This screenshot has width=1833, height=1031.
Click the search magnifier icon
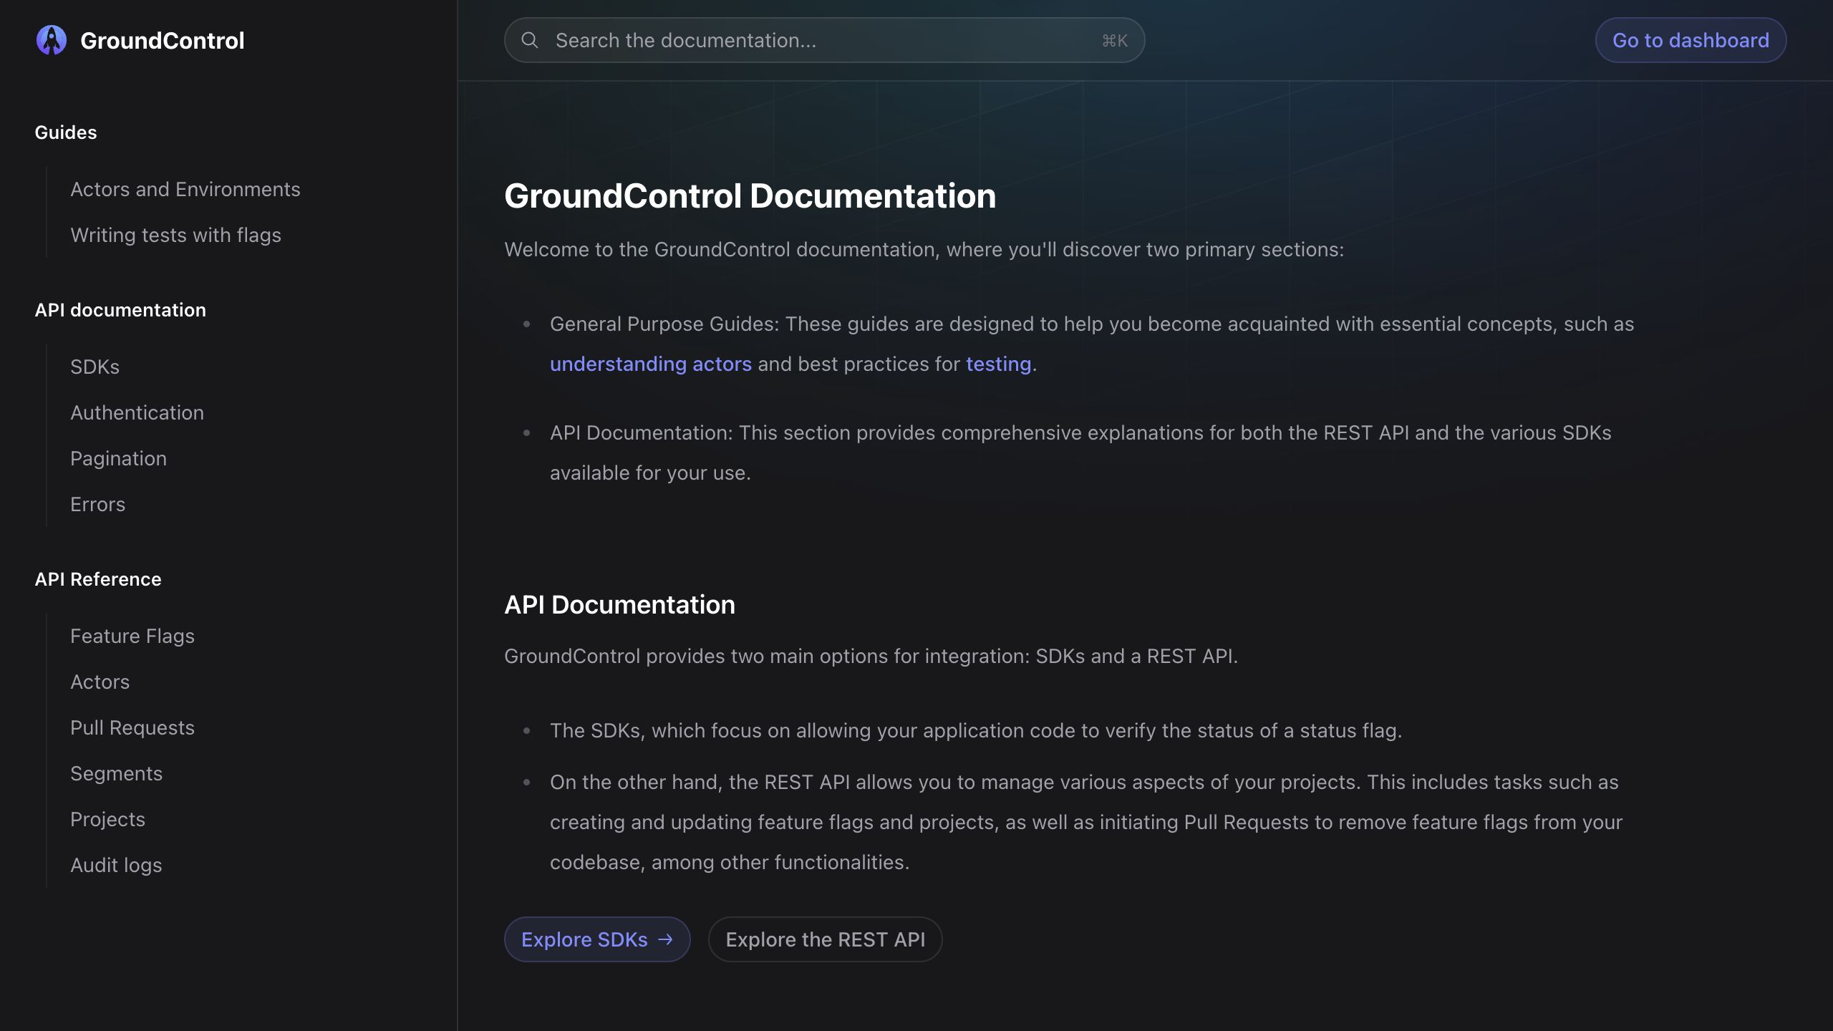pos(530,40)
